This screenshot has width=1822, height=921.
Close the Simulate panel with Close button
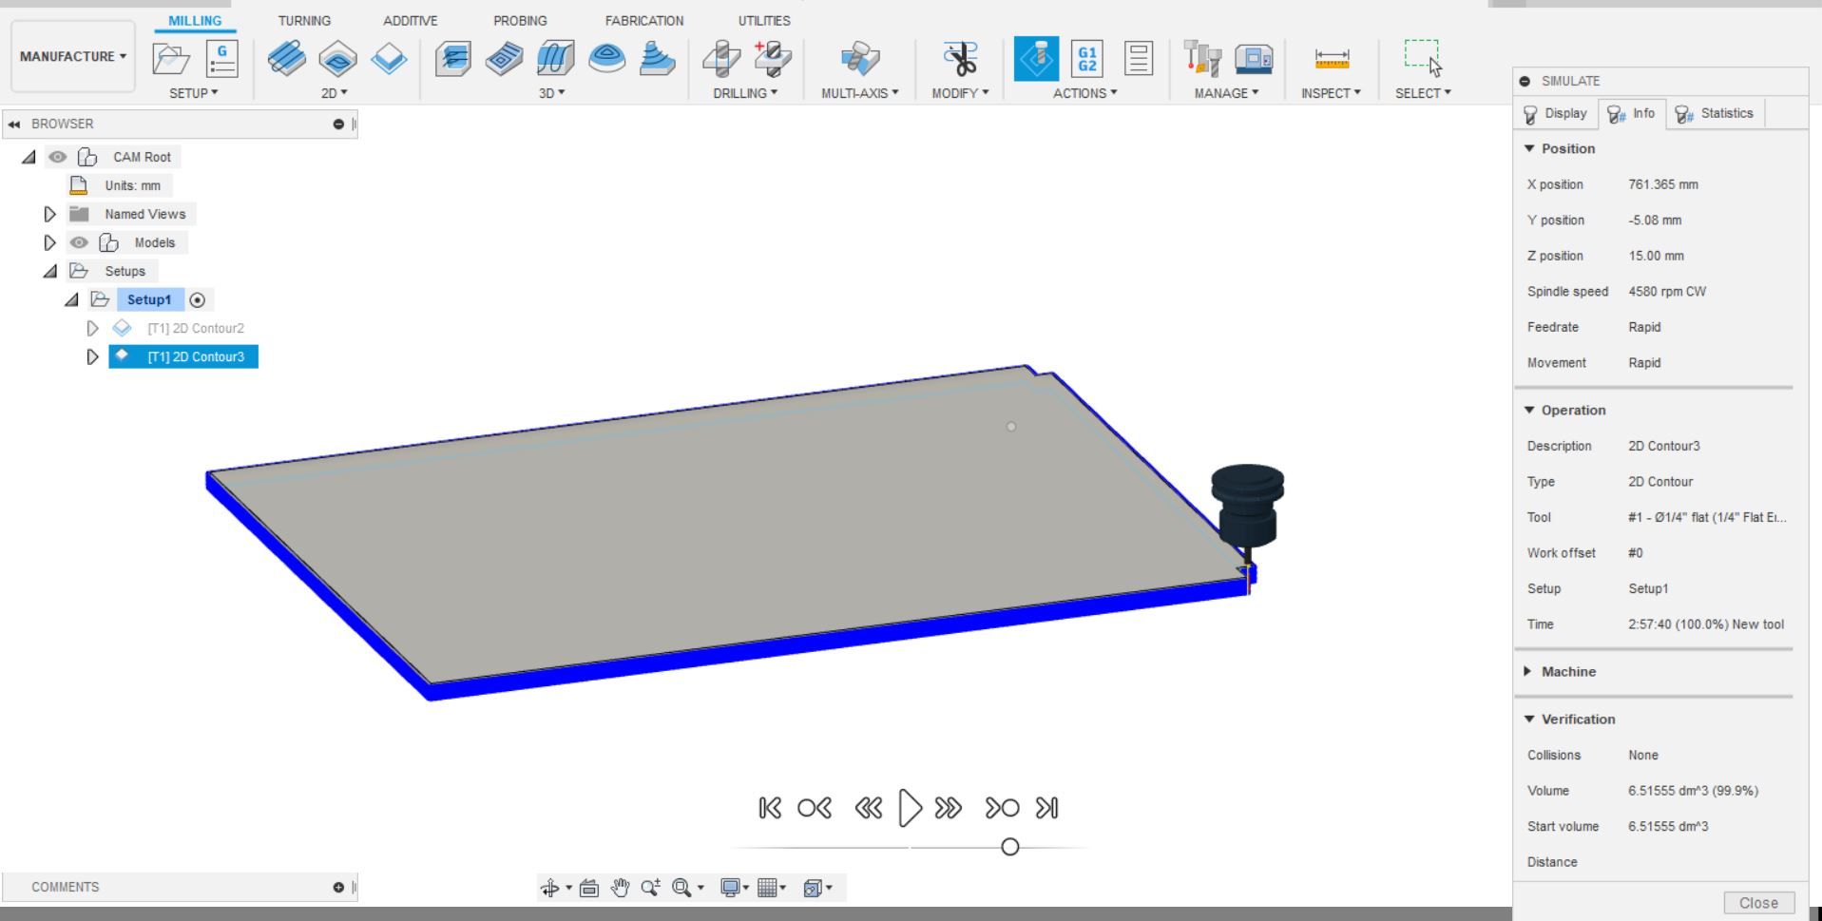1758,903
